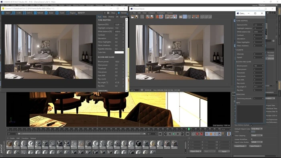This screenshot has height=158, width=281.
Task: Click the Save icon in Corona frame buffer
Action: click(x=3, y=13)
